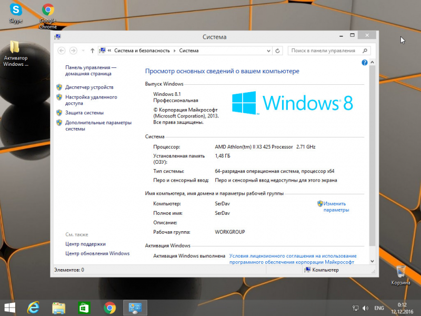This screenshot has height=316, width=421.
Task: Open Центр обновления Windows link
Action: (97, 253)
